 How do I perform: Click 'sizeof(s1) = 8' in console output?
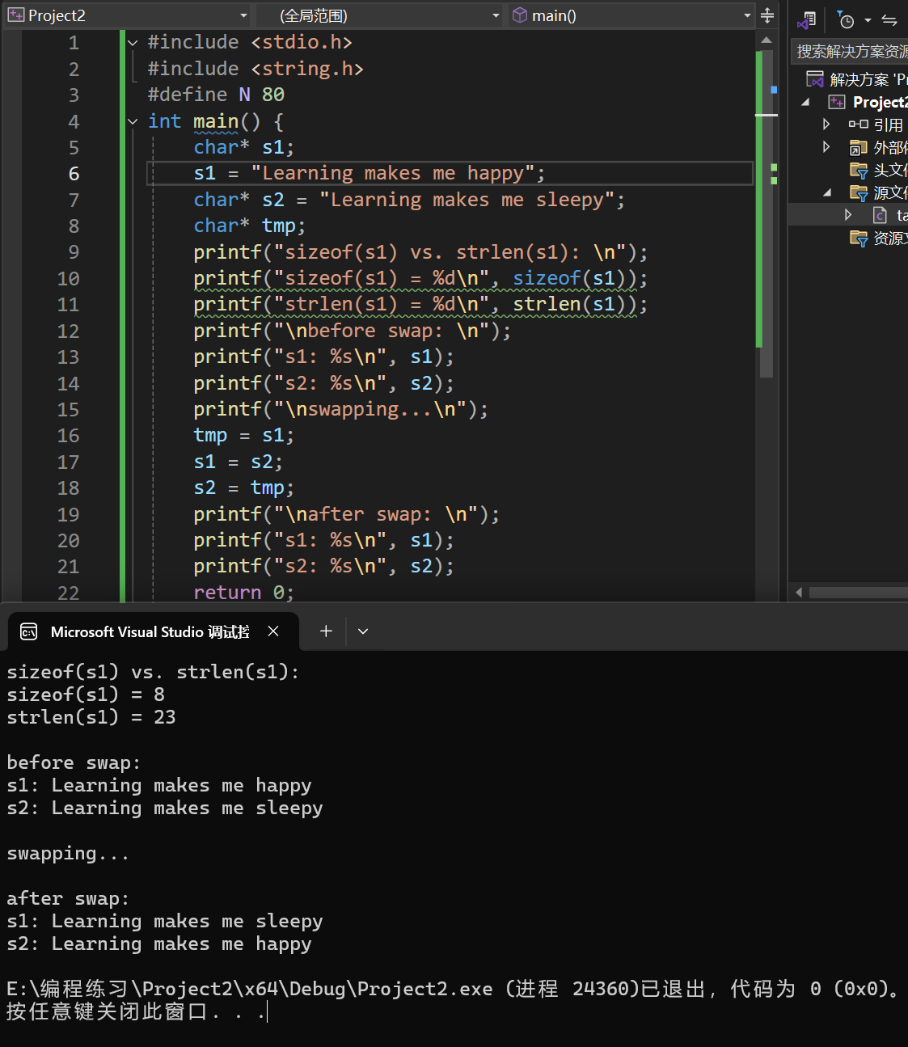[86, 694]
